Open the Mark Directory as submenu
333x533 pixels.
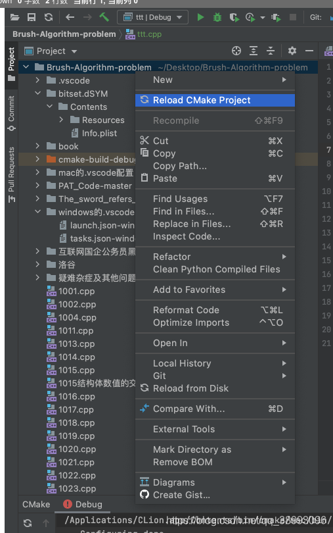coord(215,449)
